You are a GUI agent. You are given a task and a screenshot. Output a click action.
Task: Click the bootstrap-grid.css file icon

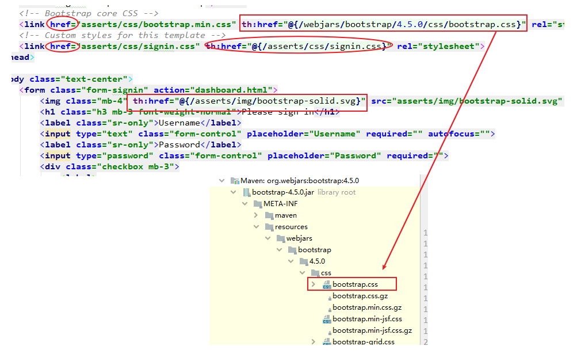pos(327,342)
